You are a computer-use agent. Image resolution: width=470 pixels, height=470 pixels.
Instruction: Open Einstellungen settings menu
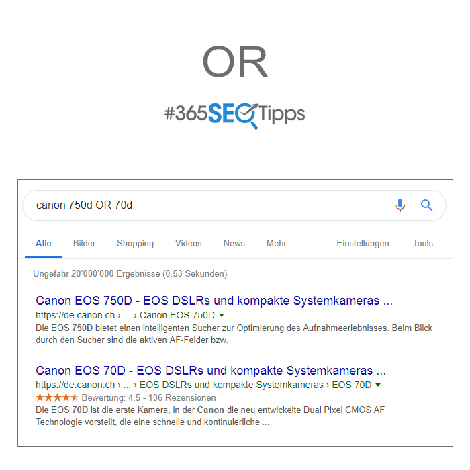363,243
